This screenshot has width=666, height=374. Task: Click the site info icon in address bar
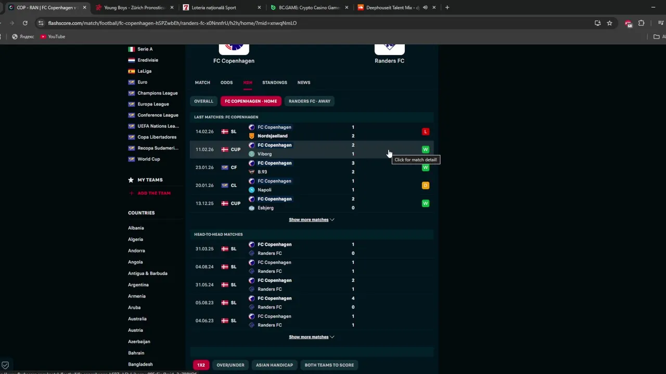point(41,23)
